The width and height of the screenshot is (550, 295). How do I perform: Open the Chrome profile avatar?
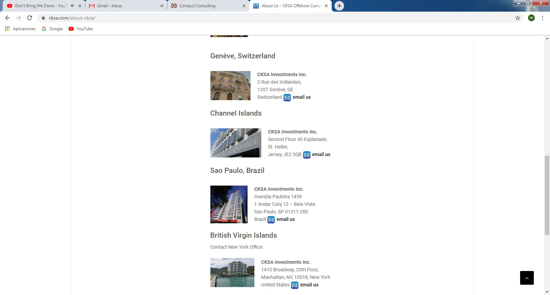(531, 18)
